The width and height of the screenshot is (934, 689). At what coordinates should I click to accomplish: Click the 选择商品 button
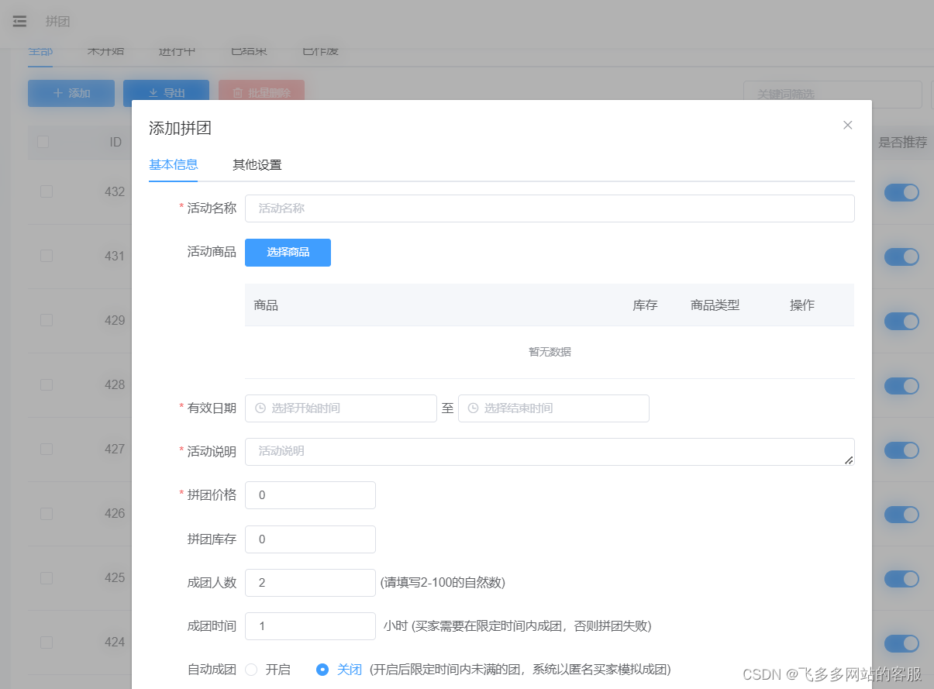288,253
